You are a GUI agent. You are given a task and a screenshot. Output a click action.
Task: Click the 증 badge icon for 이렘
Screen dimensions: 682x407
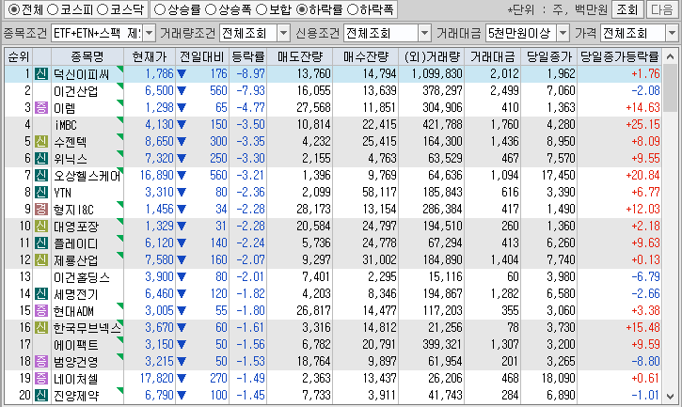(41, 108)
